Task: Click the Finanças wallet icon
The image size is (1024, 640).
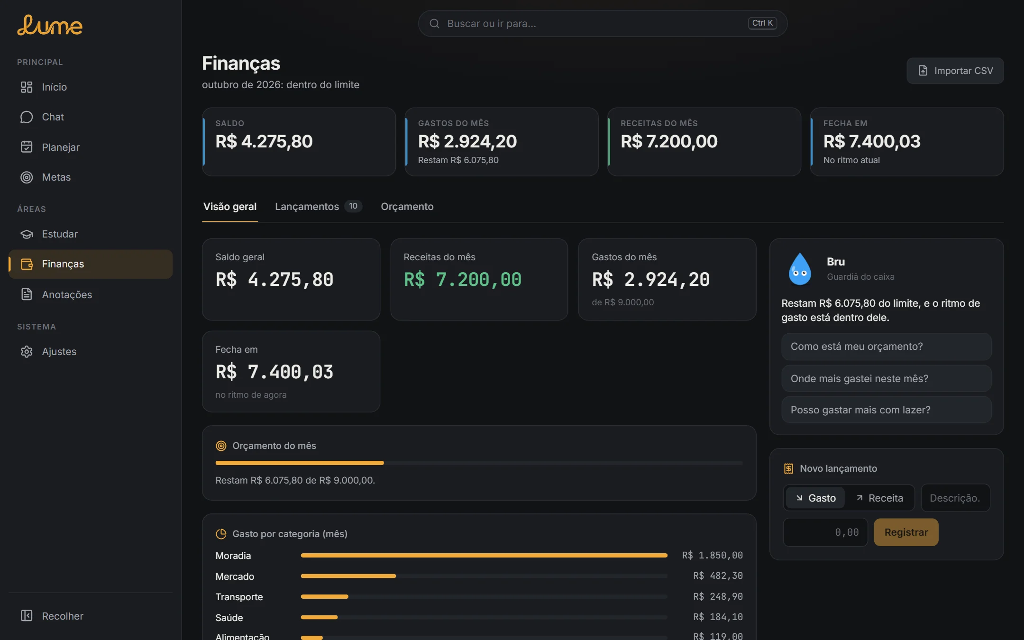Action: coord(27,264)
